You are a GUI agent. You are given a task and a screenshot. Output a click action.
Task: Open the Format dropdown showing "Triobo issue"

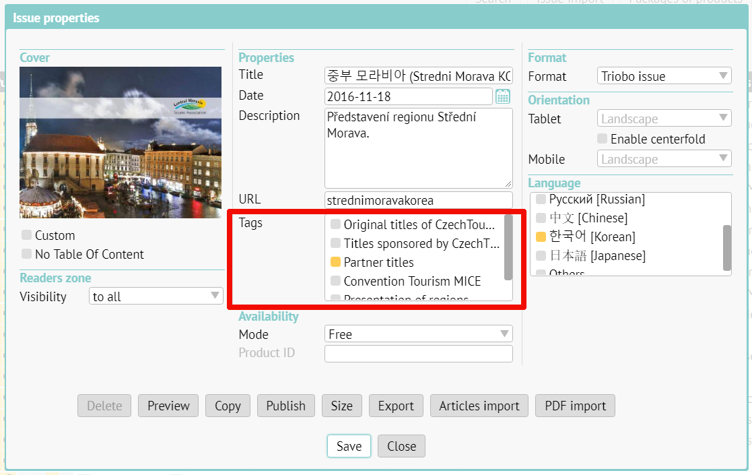[664, 75]
